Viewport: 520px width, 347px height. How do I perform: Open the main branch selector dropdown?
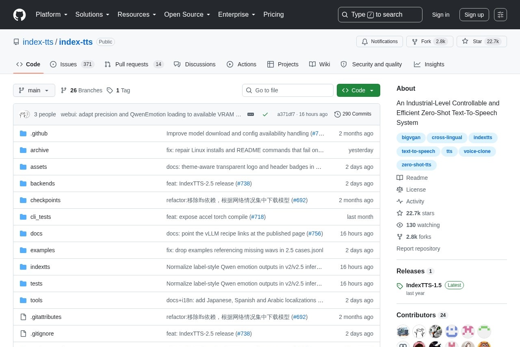(x=34, y=90)
